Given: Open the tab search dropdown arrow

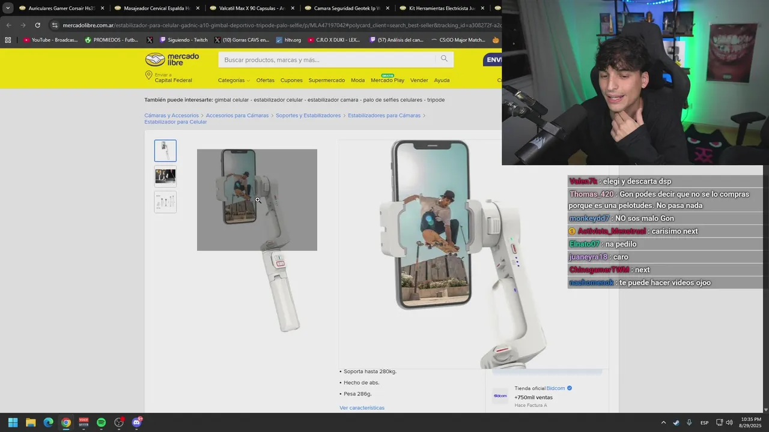Looking at the screenshot, I should 8,8.
